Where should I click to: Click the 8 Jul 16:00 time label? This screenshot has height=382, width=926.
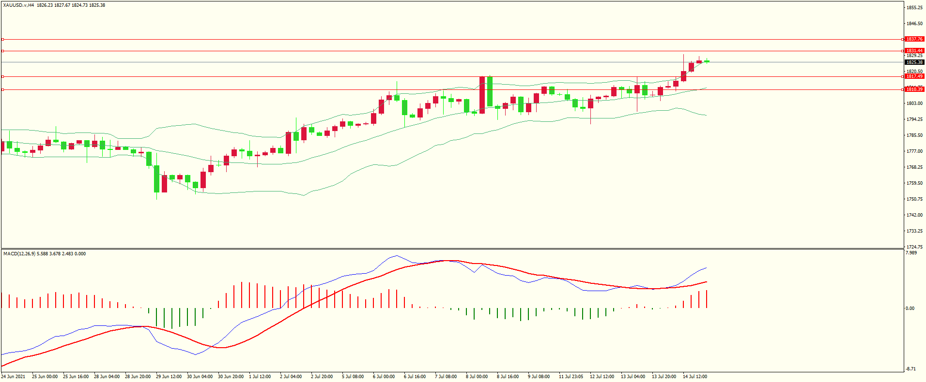tap(508, 377)
